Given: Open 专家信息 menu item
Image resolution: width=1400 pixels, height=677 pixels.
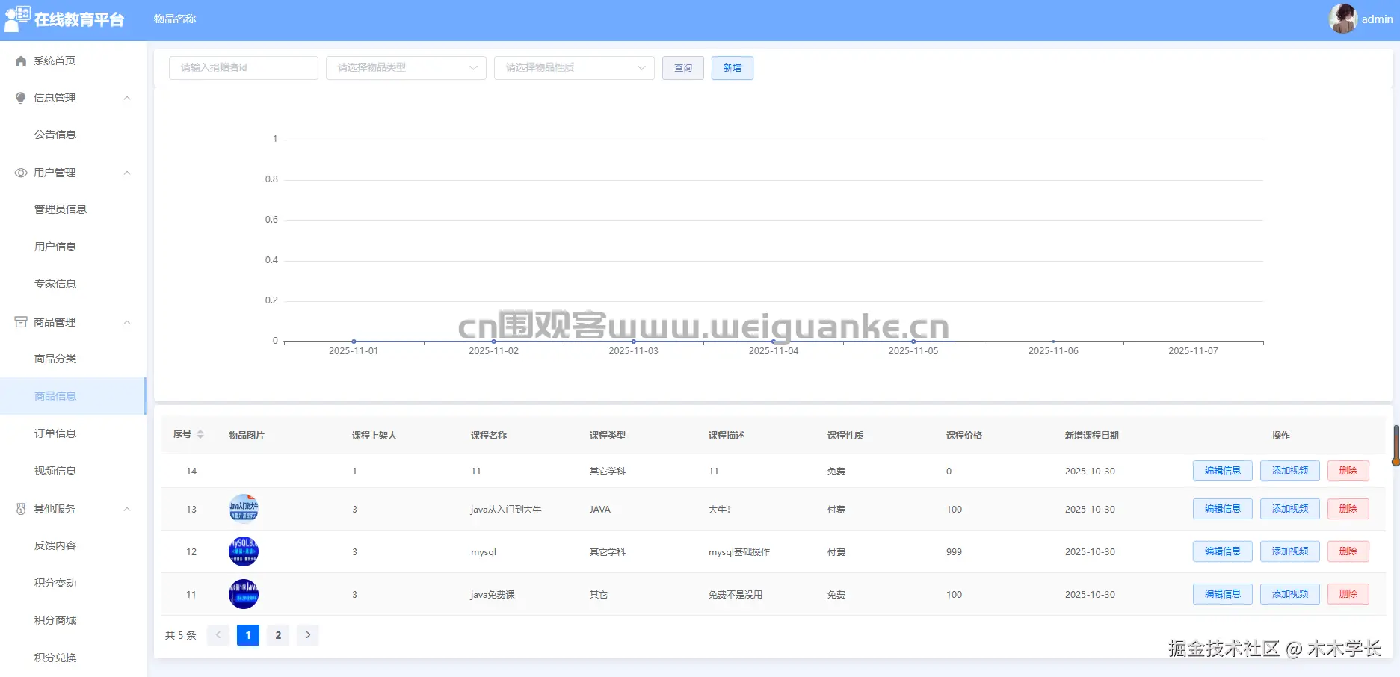Looking at the screenshot, I should coord(73,284).
